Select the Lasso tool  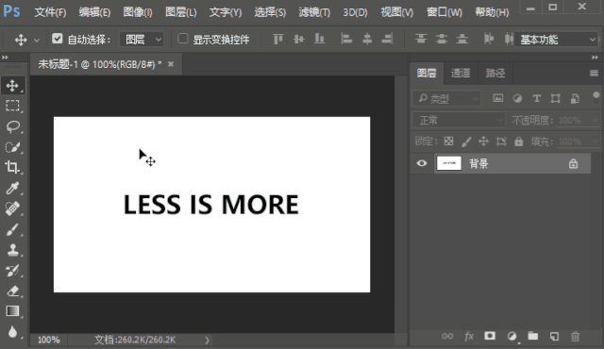point(12,126)
